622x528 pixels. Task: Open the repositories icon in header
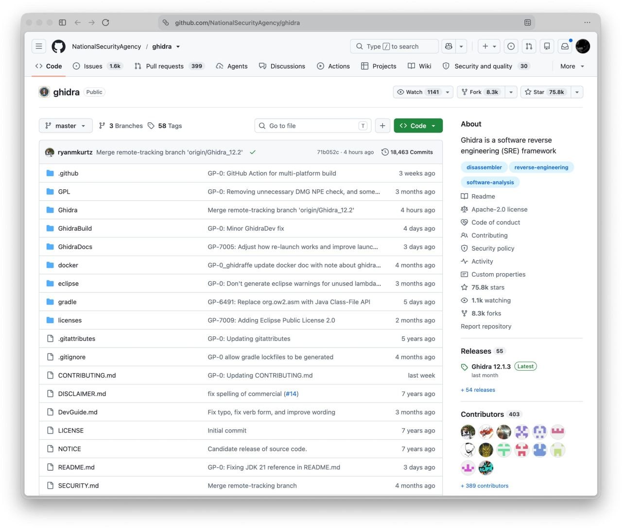pyautogui.click(x=547, y=46)
